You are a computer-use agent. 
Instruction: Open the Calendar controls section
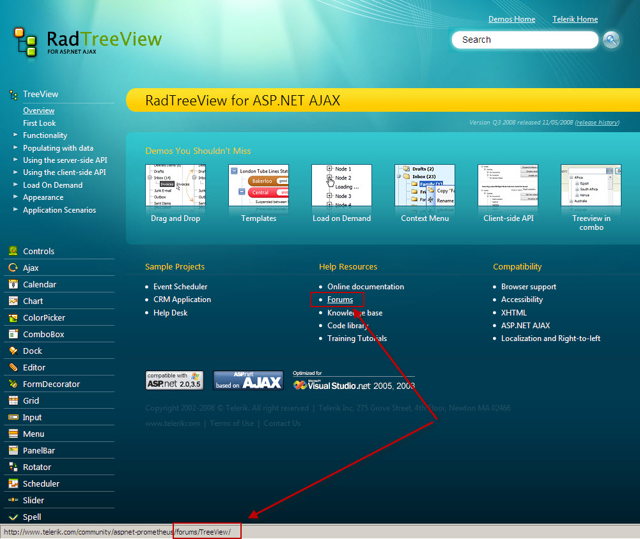40,284
